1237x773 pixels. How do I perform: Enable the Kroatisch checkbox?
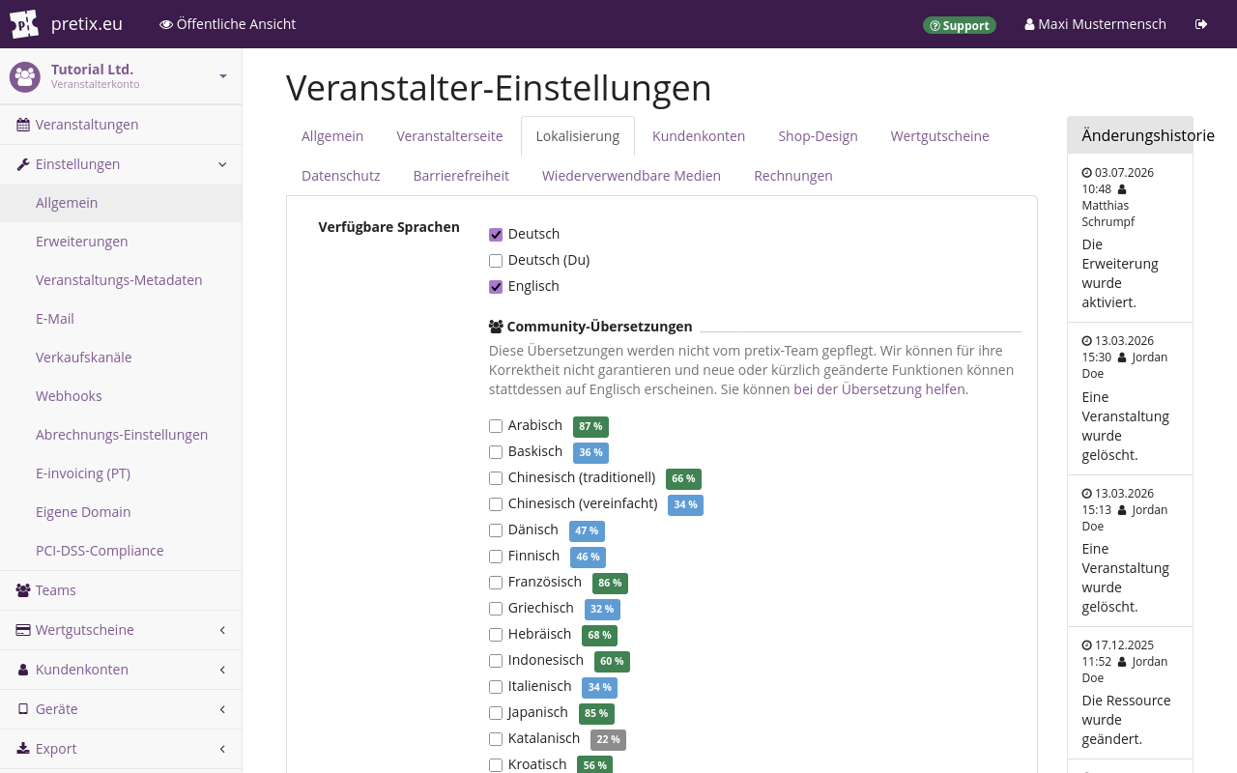tap(496, 764)
